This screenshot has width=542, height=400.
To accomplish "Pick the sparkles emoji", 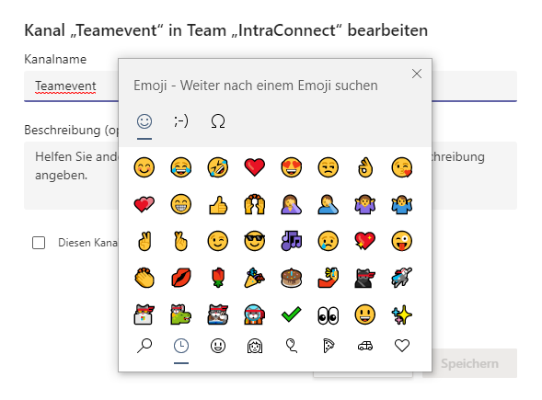I will [x=401, y=315].
